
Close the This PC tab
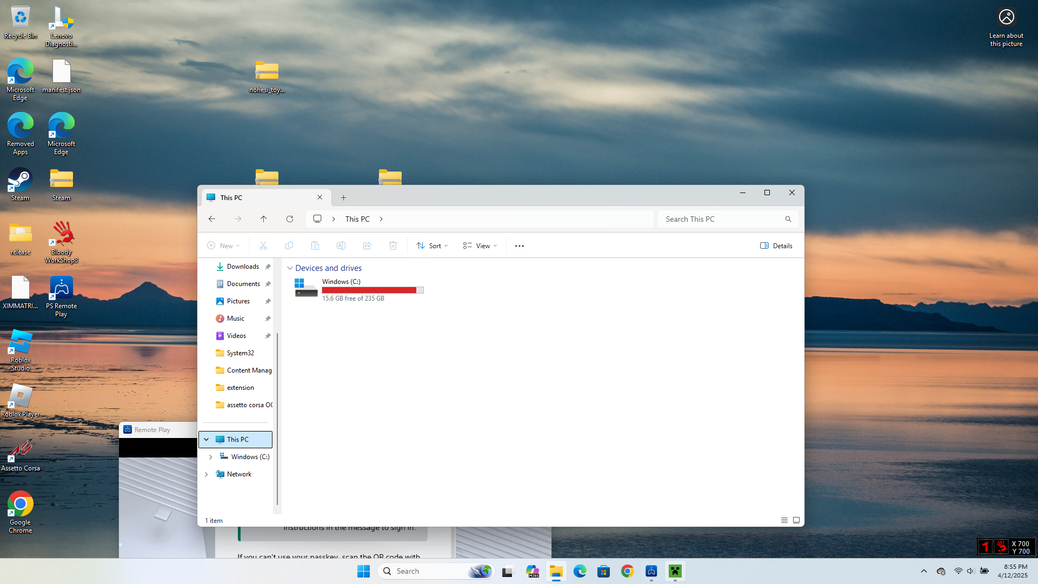pyautogui.click(x=320, y=197)
